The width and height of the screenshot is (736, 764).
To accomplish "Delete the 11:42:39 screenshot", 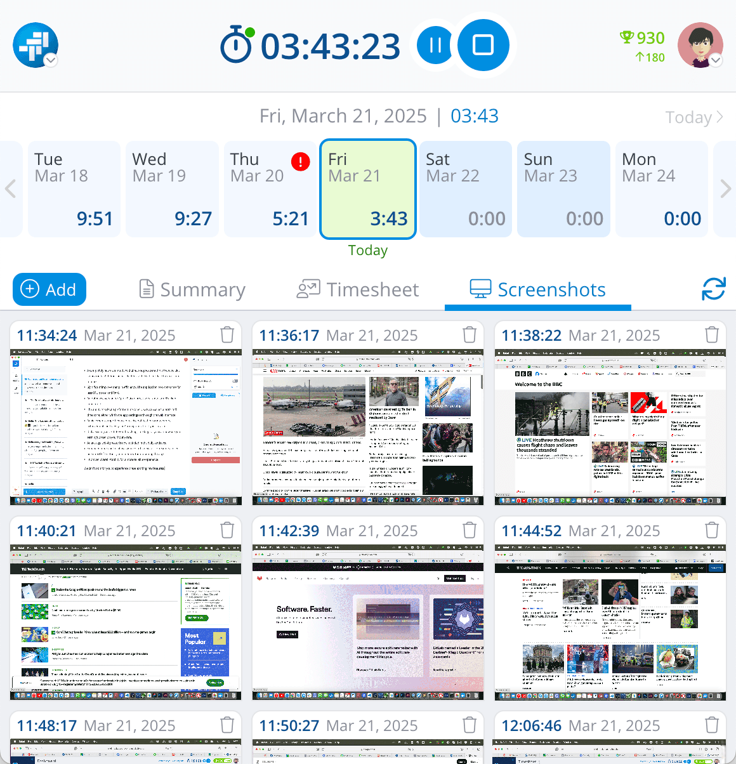I will click(470, 530).
